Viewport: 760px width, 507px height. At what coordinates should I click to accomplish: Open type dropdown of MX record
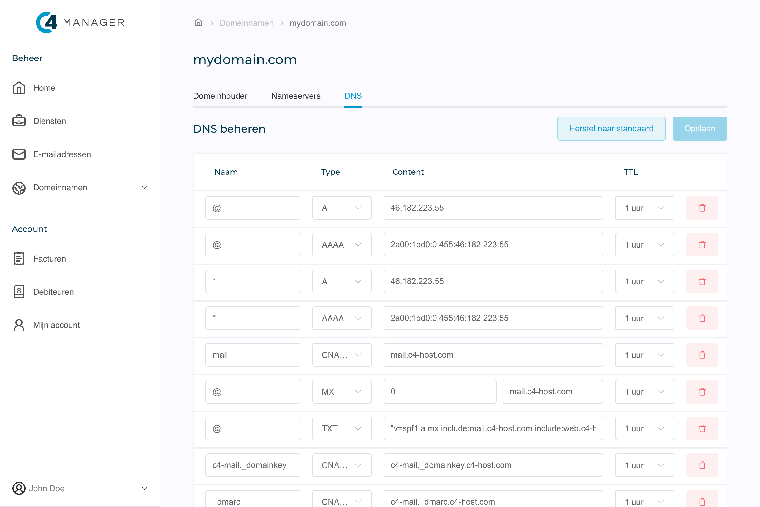click(341, 392)
